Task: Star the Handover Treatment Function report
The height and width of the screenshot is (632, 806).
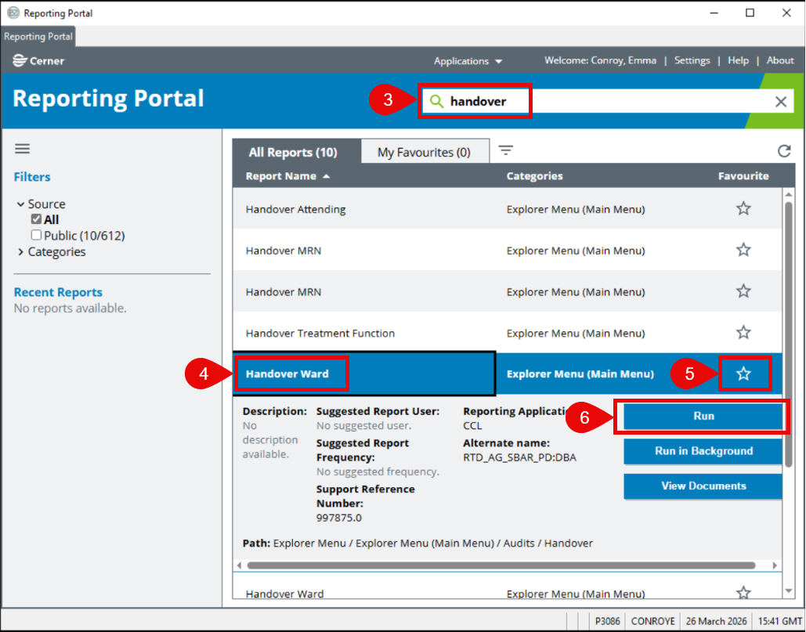Action: [x=743, y=333]
